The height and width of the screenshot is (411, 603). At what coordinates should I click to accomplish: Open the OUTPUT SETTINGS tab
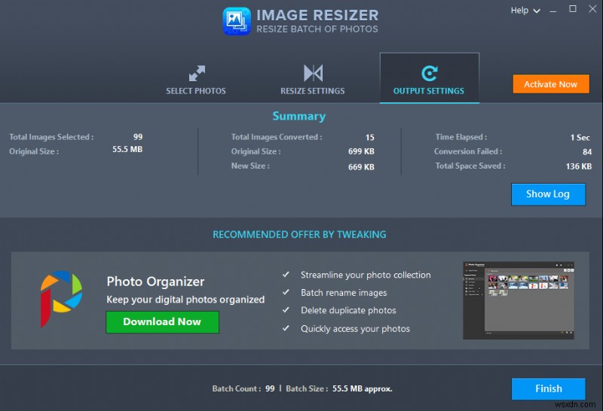pyautogui.click(x=429, y=78)
